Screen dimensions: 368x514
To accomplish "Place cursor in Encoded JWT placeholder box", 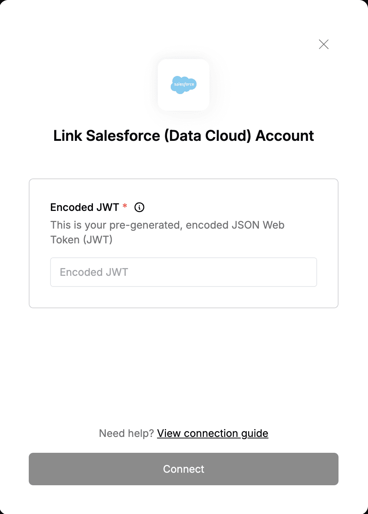I will point(184,272).
